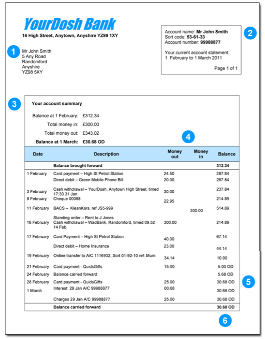Click the YourDosh Bank logo
265x339 pixels.
(x=69, y=24)
